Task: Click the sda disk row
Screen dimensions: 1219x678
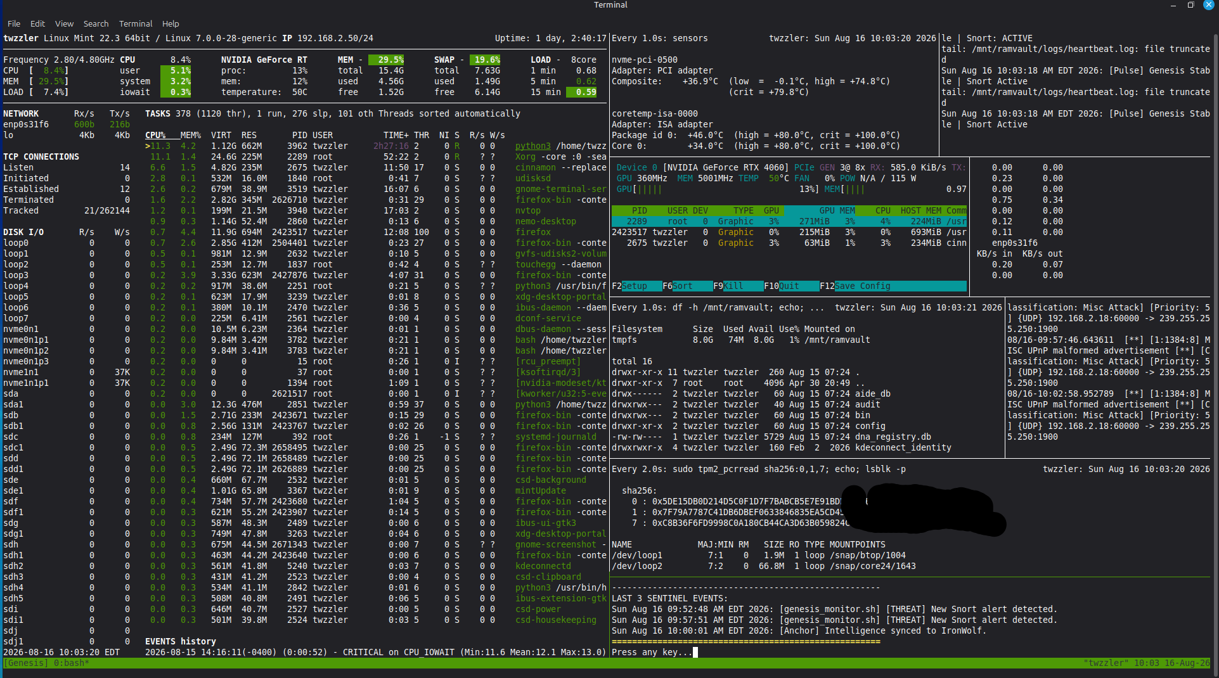Action: [x=67, y=393]
